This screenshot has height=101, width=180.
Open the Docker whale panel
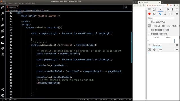(x=3, y=37)
